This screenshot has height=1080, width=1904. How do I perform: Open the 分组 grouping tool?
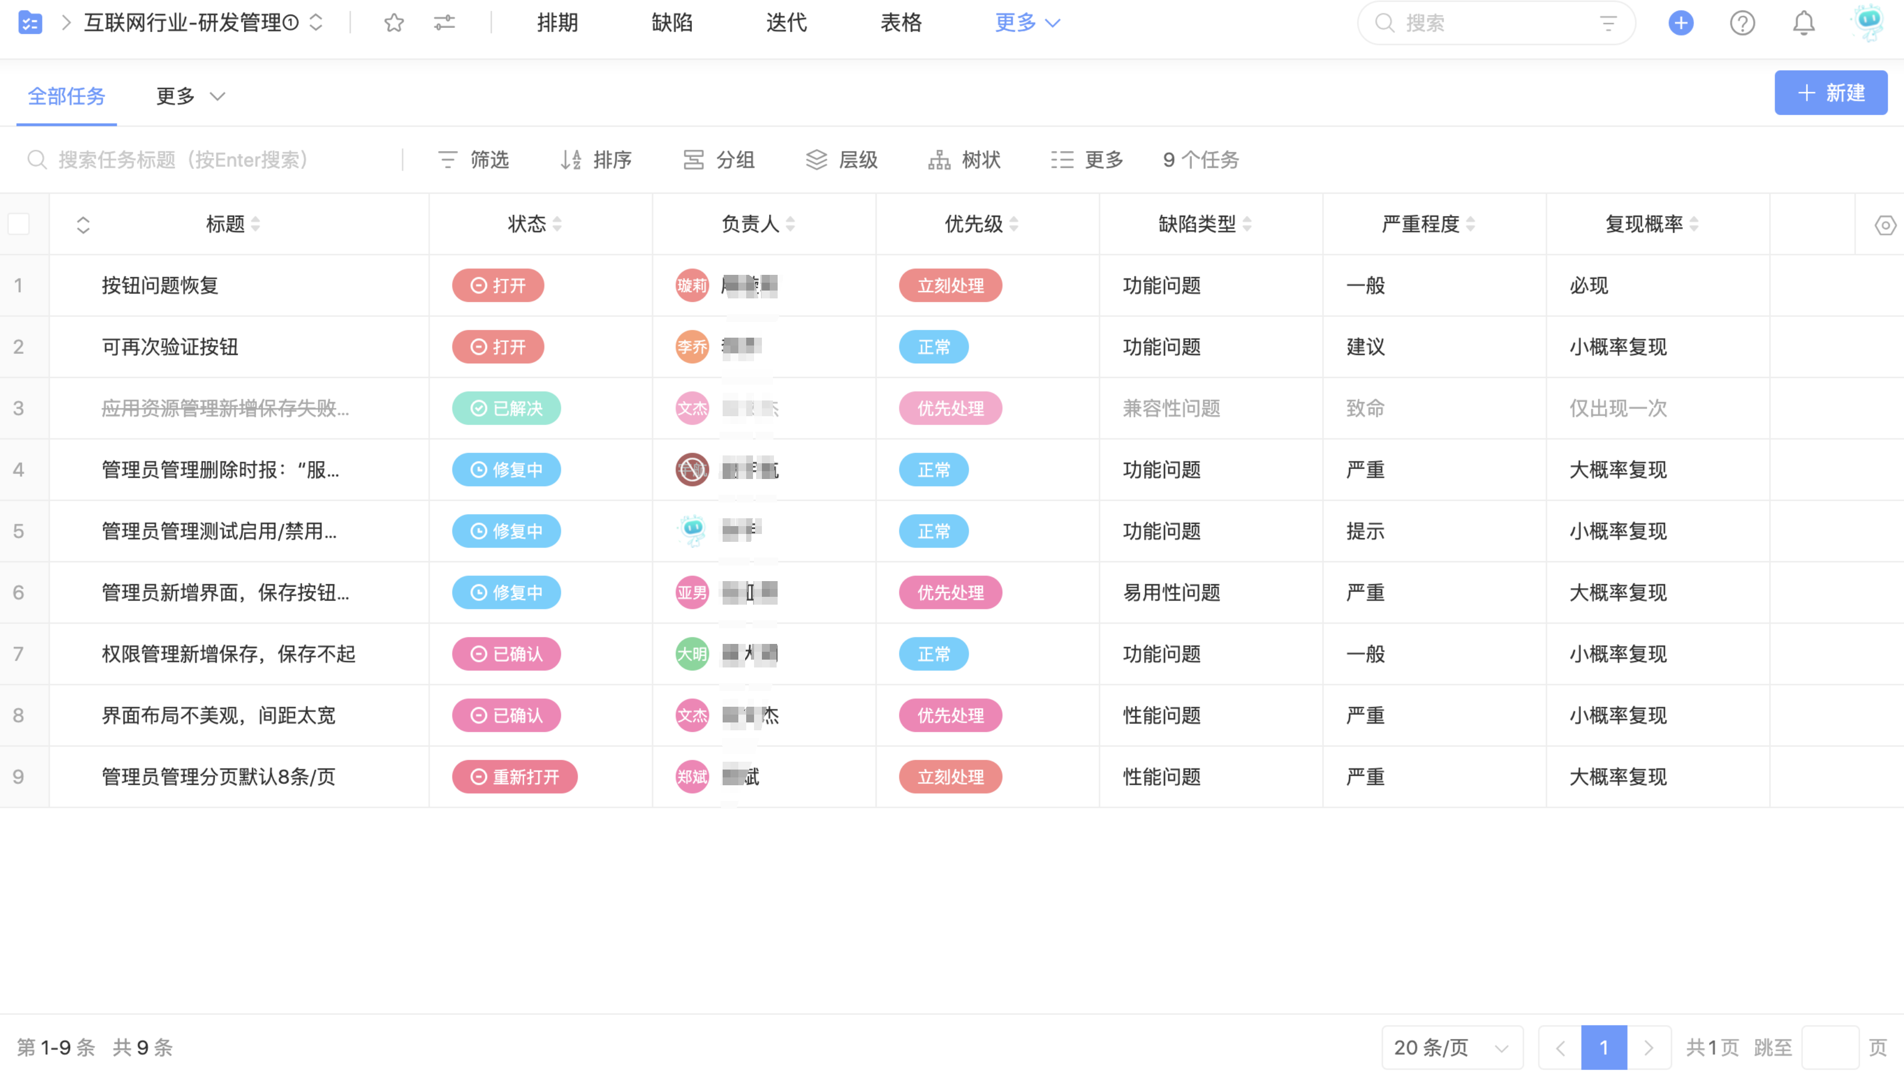[719, 160]
